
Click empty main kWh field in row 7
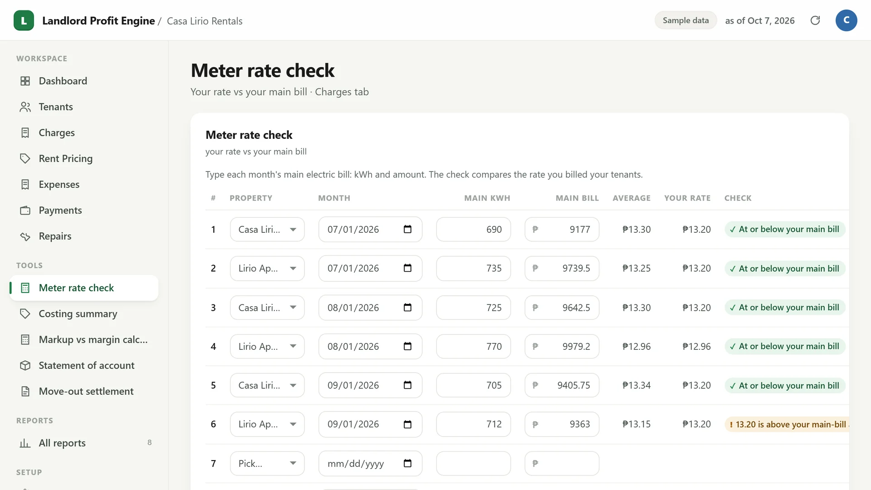(x=473, y=463)
